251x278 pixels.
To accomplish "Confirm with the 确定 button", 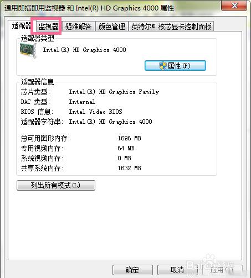I will (132, 270).
